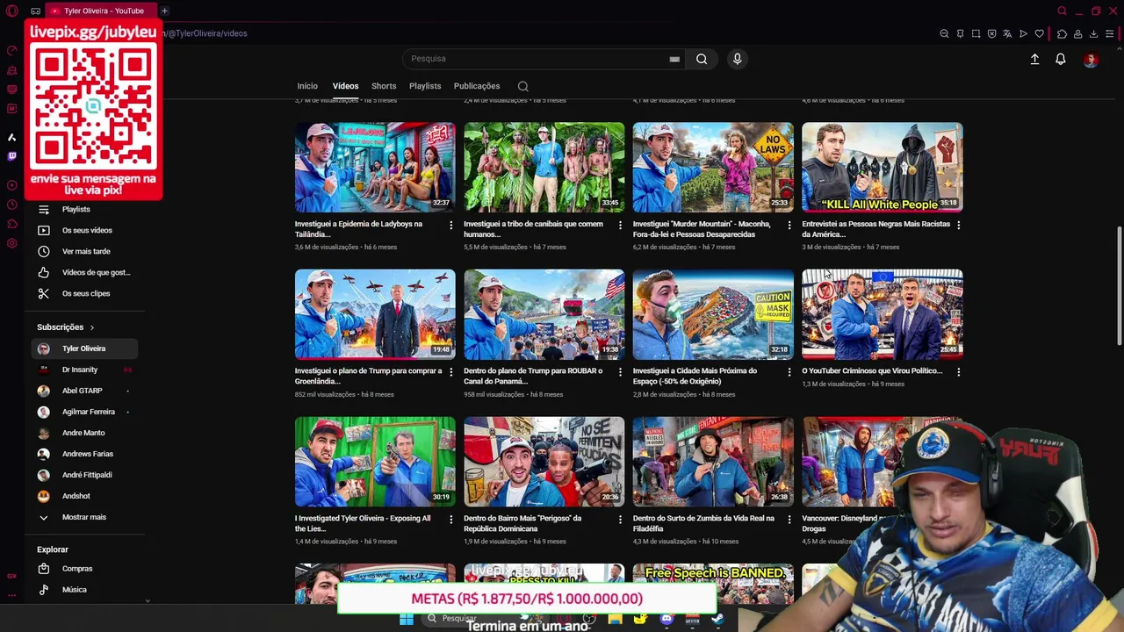The width and height of the screenshot is (1124, 632).
Task: Click the page vertical scrollbar
Action: tap(1119, 285)
